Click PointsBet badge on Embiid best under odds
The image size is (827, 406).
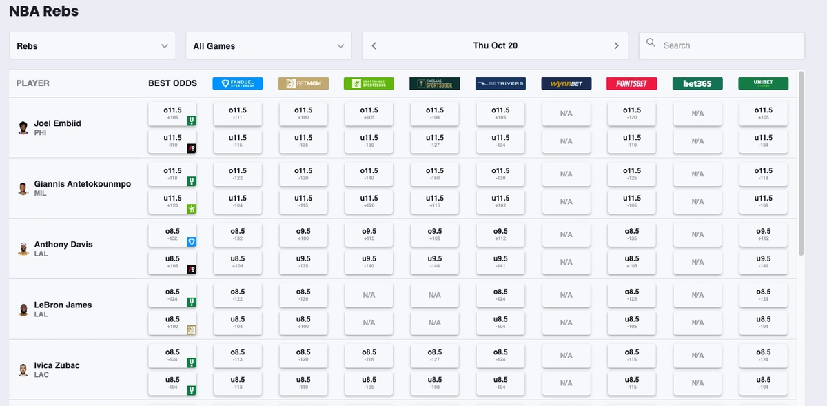click(192, 148)
